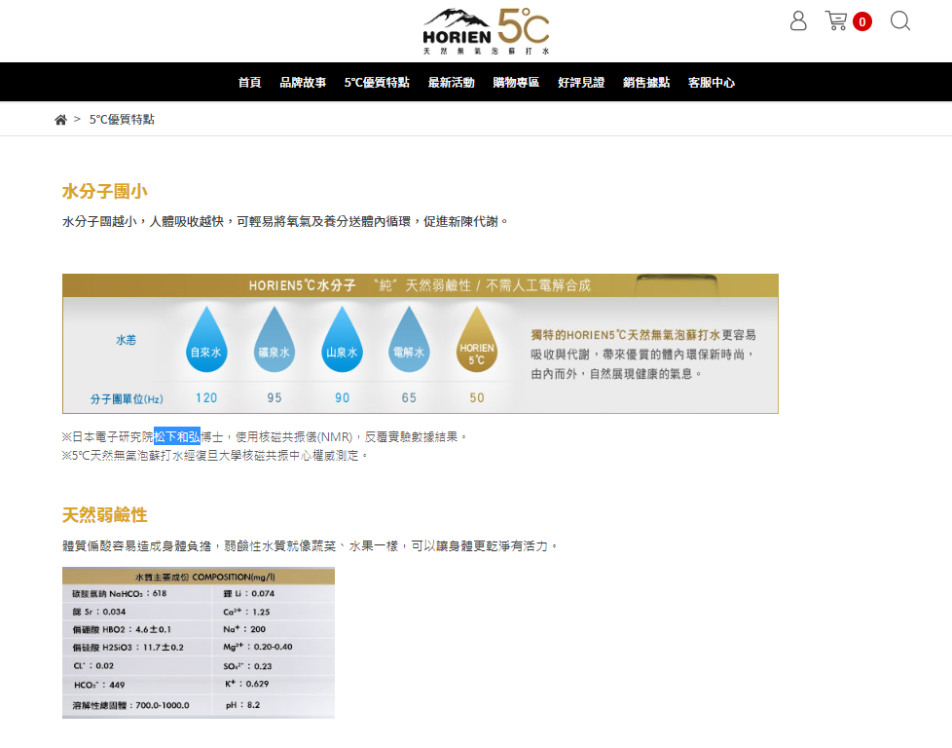Click the 復旦大學核磁共振中心 footnote line
Screen dimensions: 952x748
click(x=214, y=455)
